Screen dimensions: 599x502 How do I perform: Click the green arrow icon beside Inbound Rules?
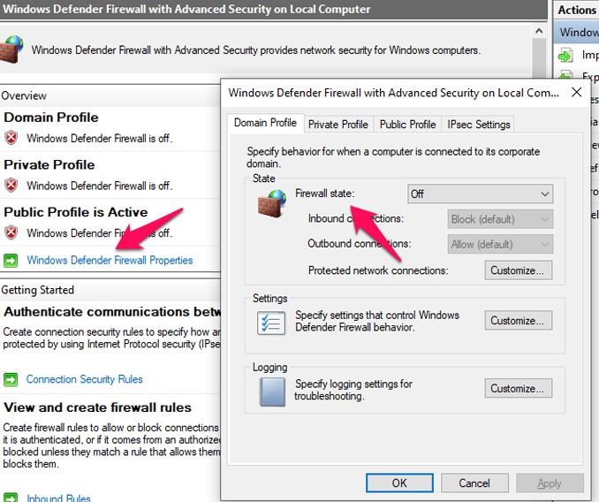[11, 497]
